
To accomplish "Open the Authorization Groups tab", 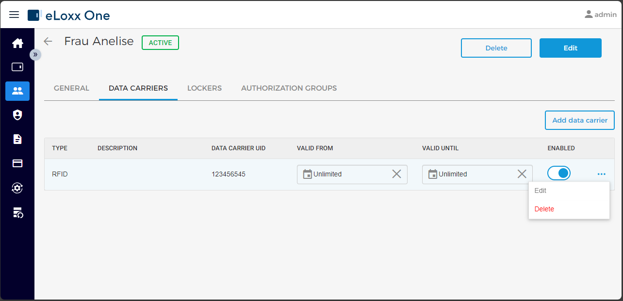I will click(289, 88).
